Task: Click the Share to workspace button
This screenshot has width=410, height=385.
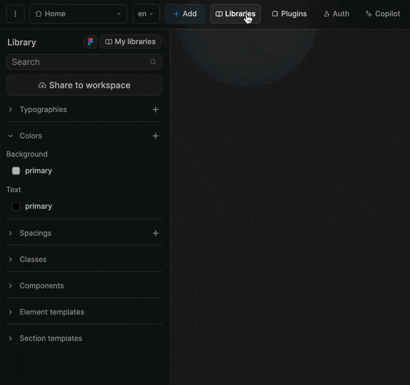Action: point(84,85)
